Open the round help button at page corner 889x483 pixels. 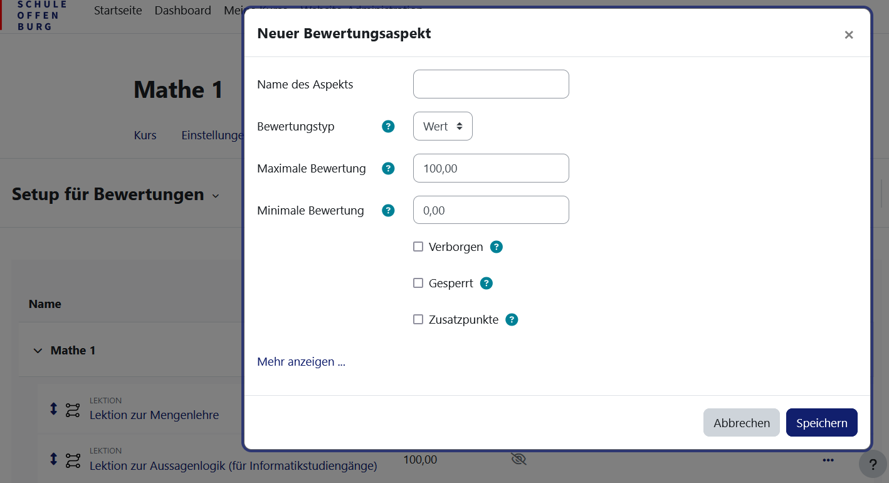coord(872,464)
